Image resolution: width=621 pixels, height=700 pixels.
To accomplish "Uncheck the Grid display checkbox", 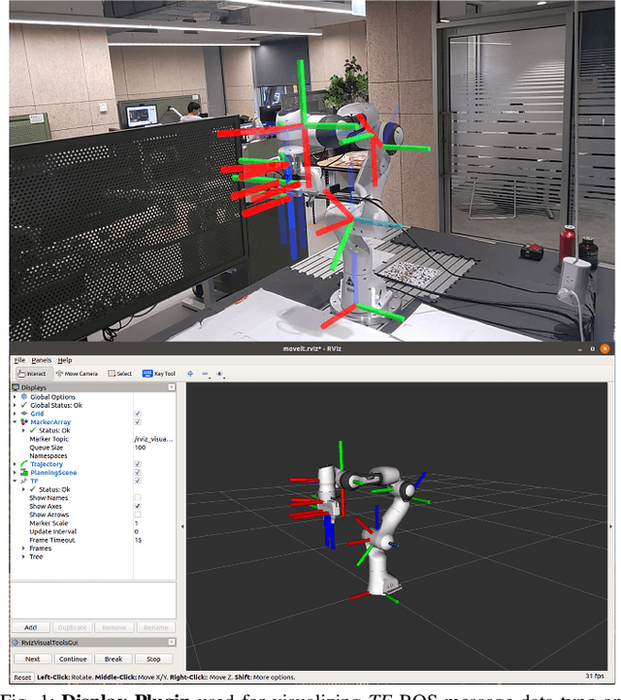I will [137, 414].
